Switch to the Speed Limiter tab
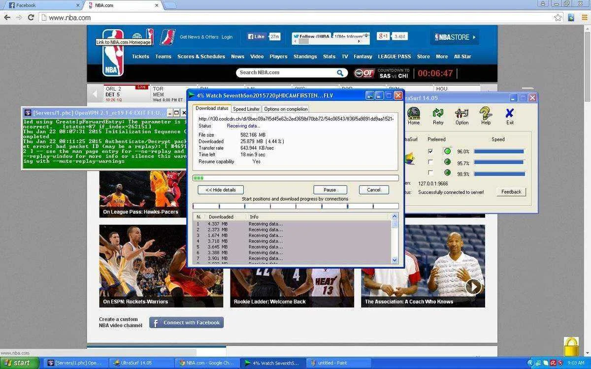Image resolution: width=591 pixels, height=369 pixels. point(246,109)
